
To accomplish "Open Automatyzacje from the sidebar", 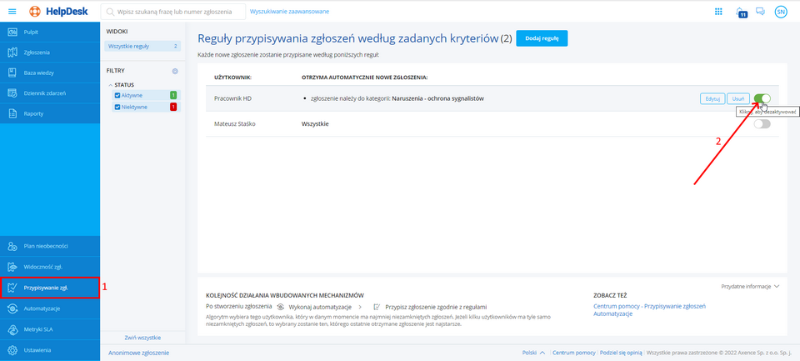I will click(x=42, y=308).
